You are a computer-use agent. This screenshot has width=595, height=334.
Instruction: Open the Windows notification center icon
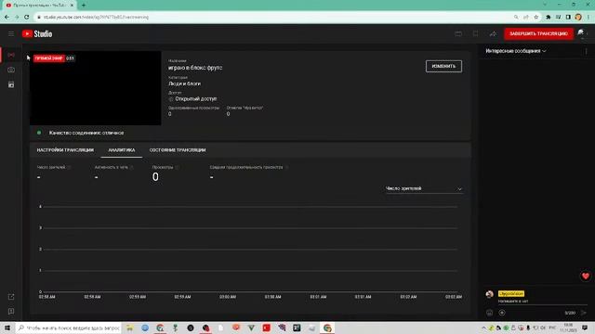(585, 328)
